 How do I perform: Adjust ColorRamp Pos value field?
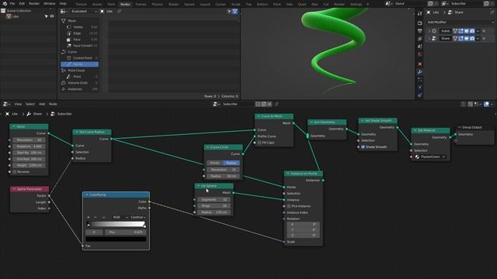tap(126, 232)
